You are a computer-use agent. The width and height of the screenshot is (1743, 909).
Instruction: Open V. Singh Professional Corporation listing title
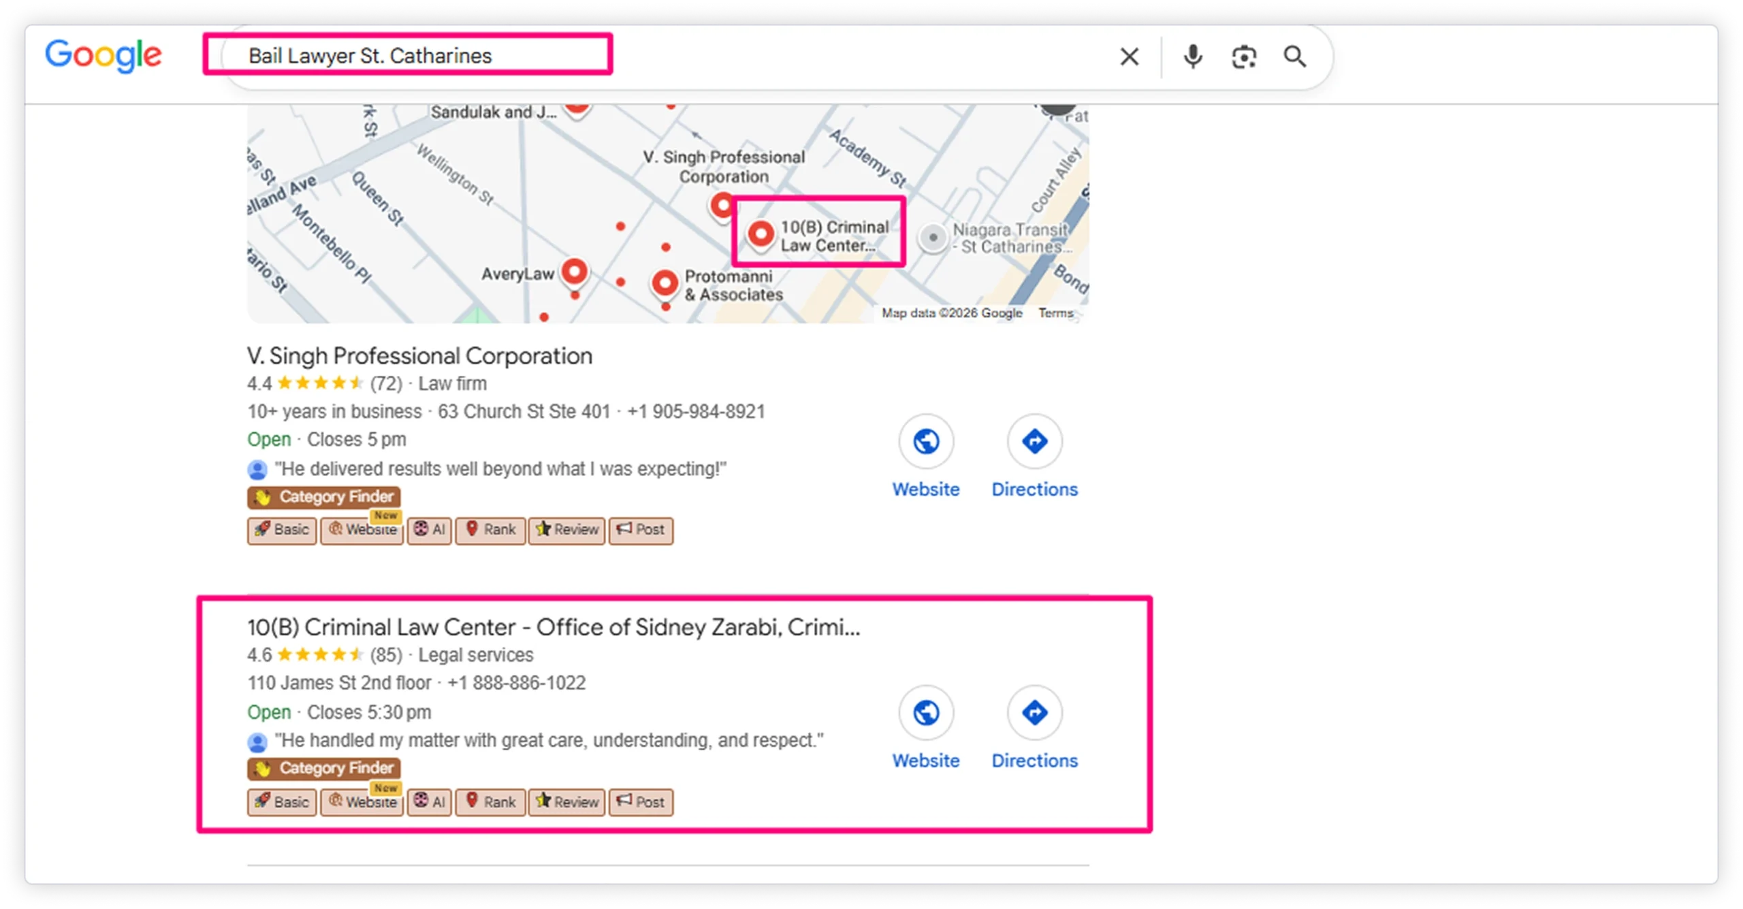[419, 355]
